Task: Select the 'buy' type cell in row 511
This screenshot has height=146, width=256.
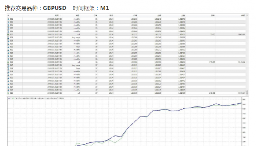Action: 78,47
